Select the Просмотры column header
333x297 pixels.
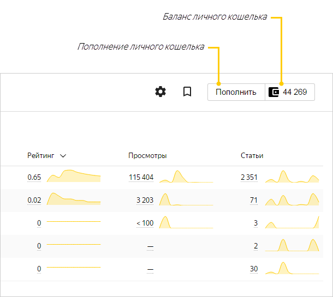click(x=147, y=156)
